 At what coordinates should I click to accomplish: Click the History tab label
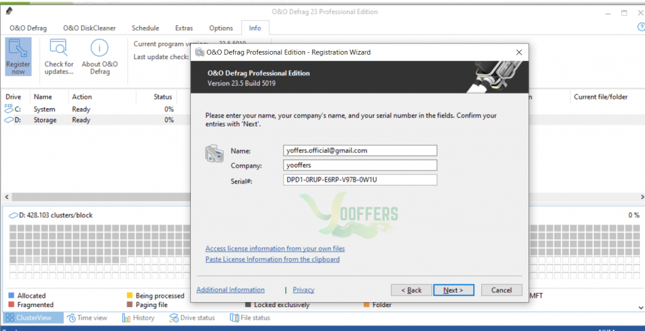coord(144,318)
